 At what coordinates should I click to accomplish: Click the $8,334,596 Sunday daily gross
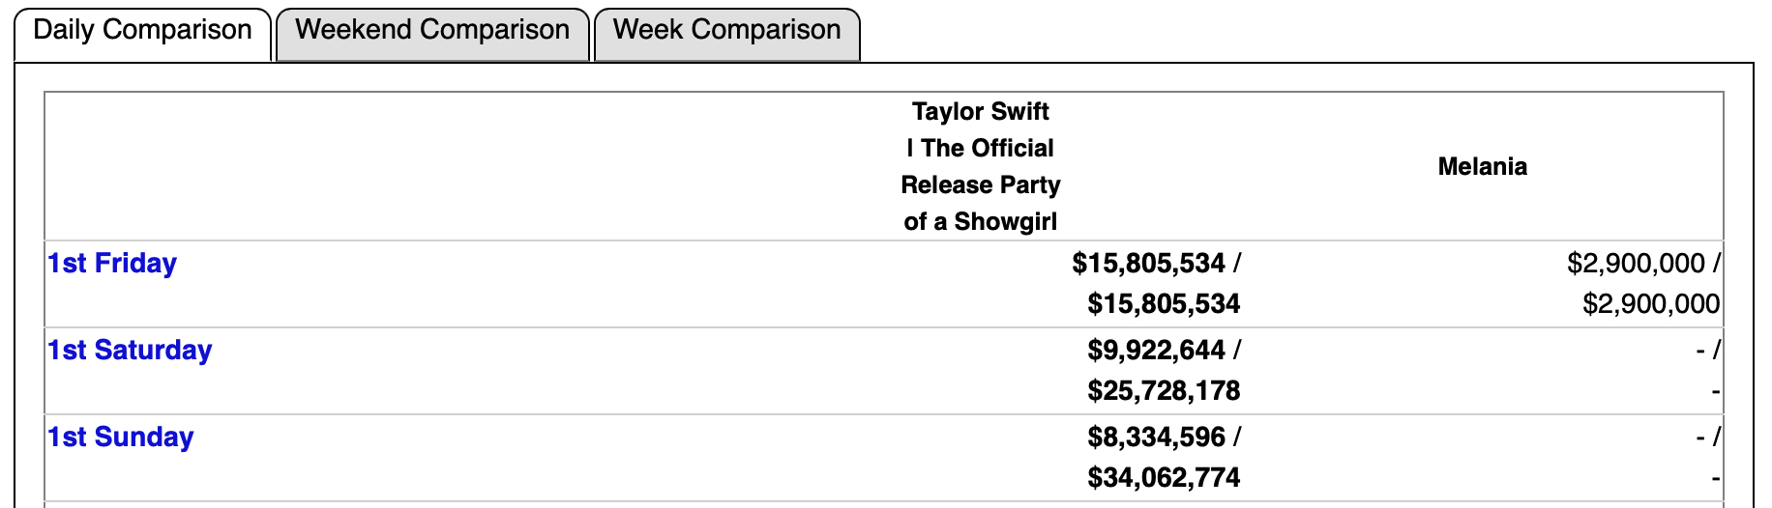click(1164, 437)
